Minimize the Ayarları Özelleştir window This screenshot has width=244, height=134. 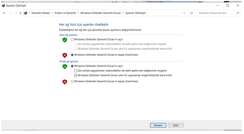pyautogui.click(x=218, y=6)
